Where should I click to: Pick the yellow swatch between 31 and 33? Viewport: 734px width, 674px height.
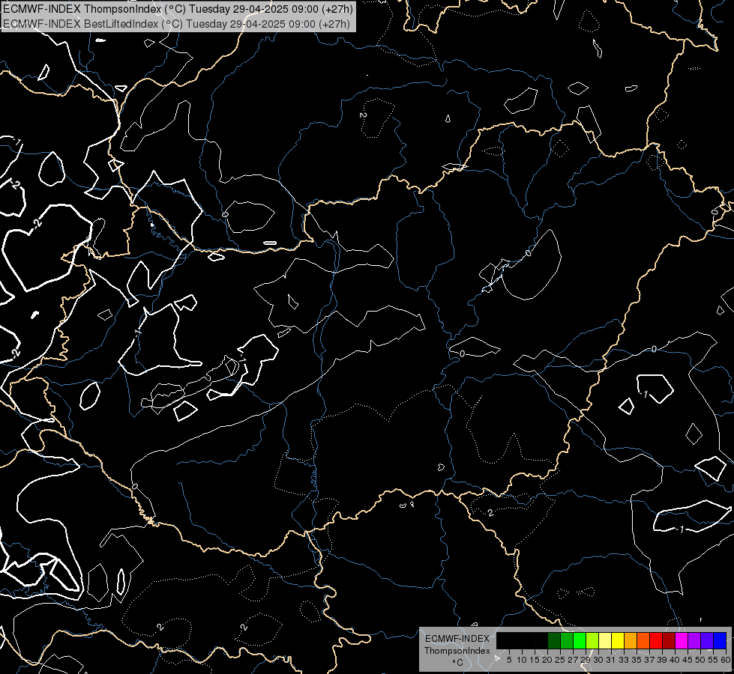tap(618, 640)
